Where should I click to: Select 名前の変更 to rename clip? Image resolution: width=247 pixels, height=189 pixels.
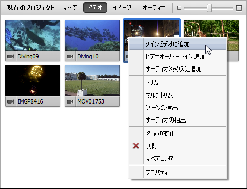(x=178, y=134)
